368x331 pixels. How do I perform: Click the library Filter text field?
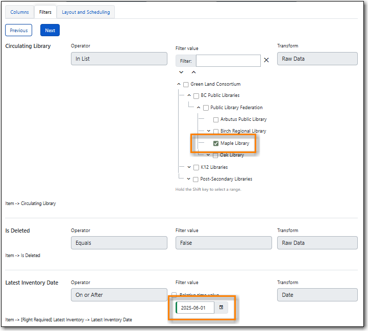[228, 61]
